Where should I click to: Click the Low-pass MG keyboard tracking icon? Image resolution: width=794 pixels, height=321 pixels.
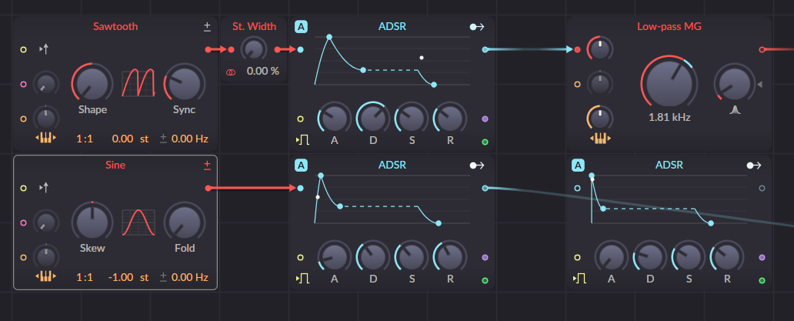pyautogui.click(x=600, y=139)
